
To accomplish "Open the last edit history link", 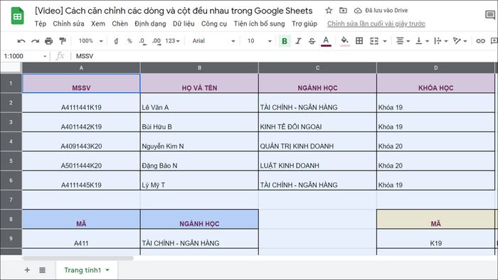I will [376, 23].
